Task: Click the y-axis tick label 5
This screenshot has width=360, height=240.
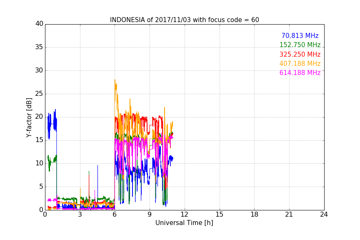Action: pos(41,187)
